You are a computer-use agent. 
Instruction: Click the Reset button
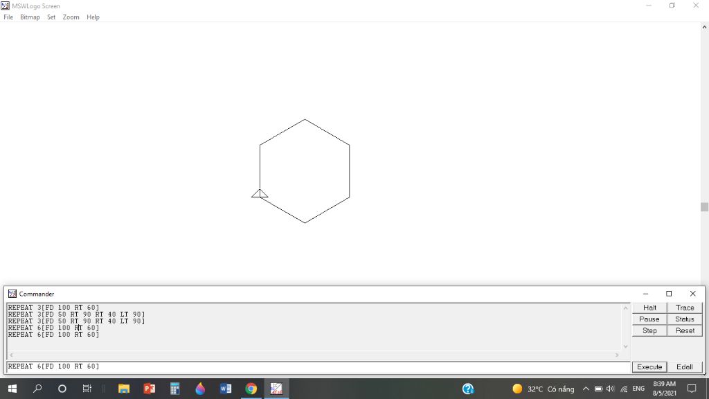pyautogui.click(x=685, y=330)
